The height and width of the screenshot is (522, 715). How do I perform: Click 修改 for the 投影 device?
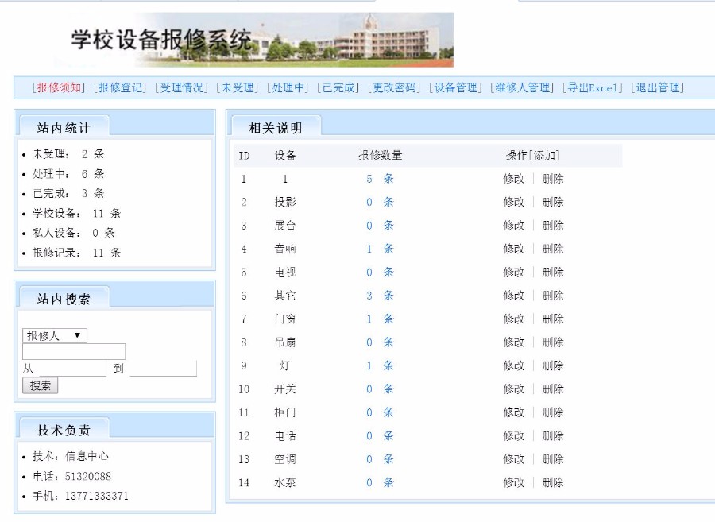click(512, 202)
